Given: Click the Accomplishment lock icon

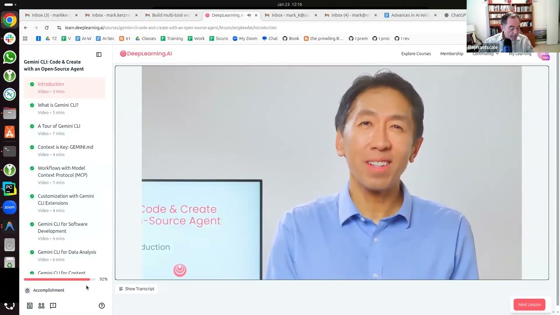Looking at the screenshot, I should 27,290.
